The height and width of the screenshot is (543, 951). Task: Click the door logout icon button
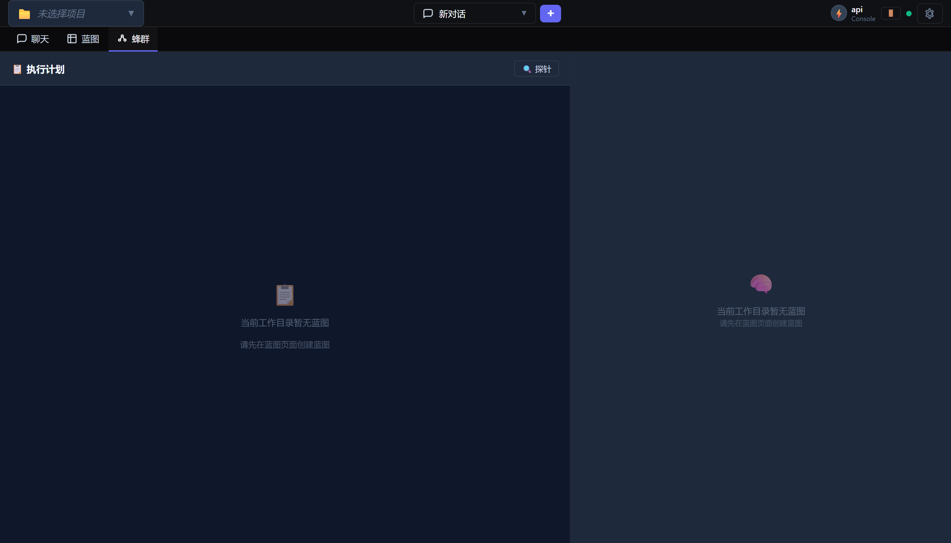891,14
